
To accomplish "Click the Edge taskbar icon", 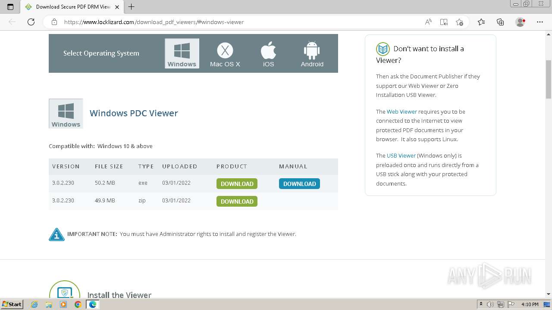I will pos(92,304).
